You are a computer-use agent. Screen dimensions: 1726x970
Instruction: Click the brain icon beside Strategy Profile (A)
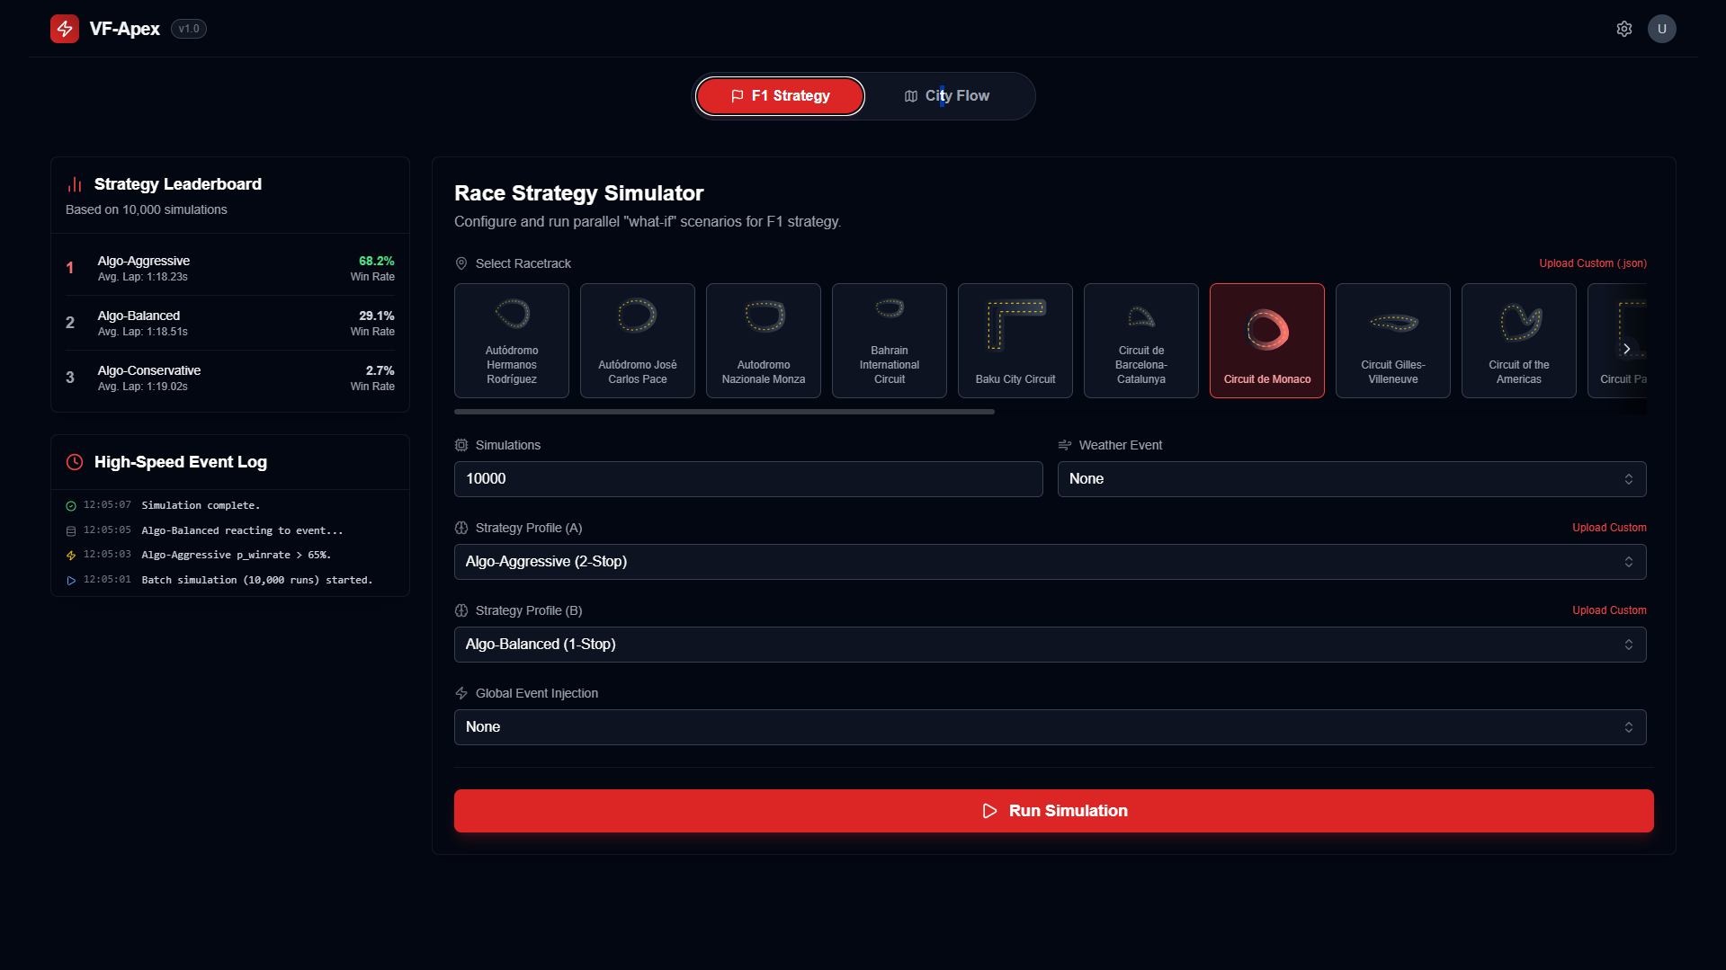coord(461,528)
